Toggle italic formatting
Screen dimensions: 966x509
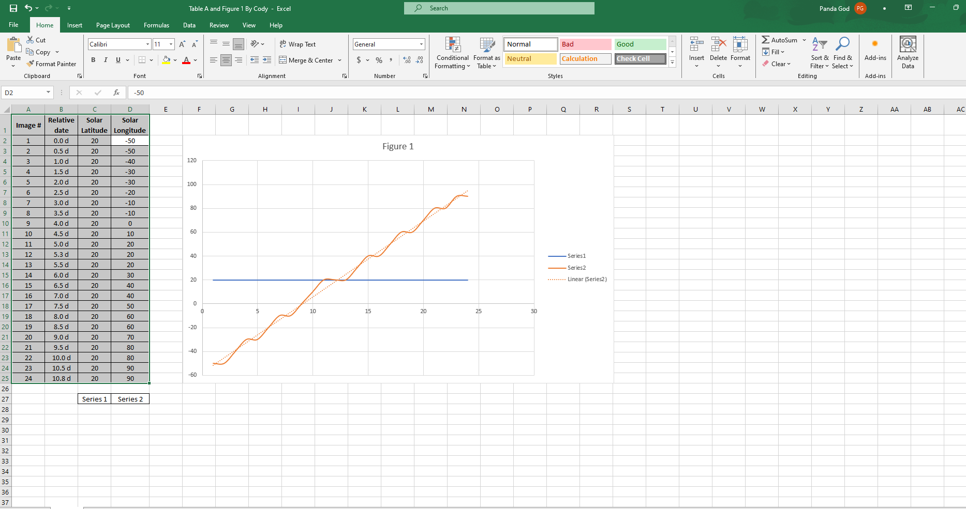[x=105, y=60]
